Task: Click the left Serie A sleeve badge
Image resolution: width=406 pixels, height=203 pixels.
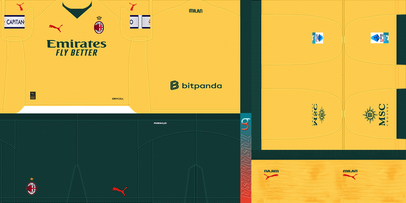Action: 318,38
